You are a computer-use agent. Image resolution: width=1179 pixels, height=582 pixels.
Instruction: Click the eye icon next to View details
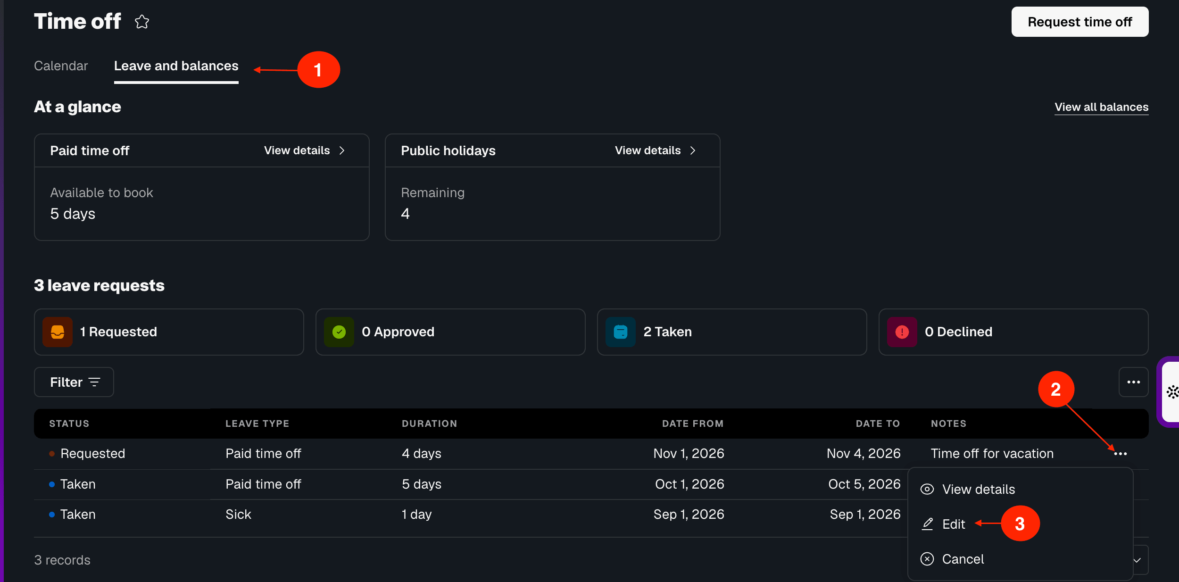coord(927,489)
